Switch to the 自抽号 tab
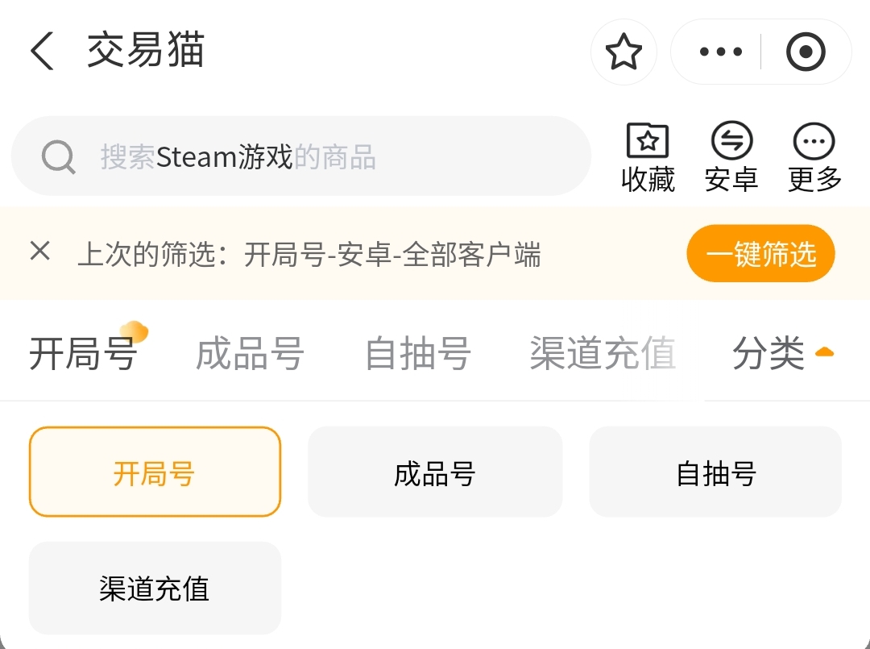The image size is (870, 649). (x=417, y=353)
